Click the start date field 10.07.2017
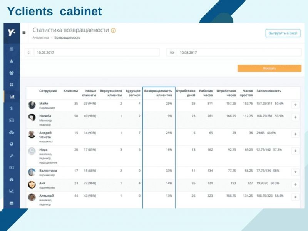The width and height of the screenshot is (308, 231). click(96, 52)
